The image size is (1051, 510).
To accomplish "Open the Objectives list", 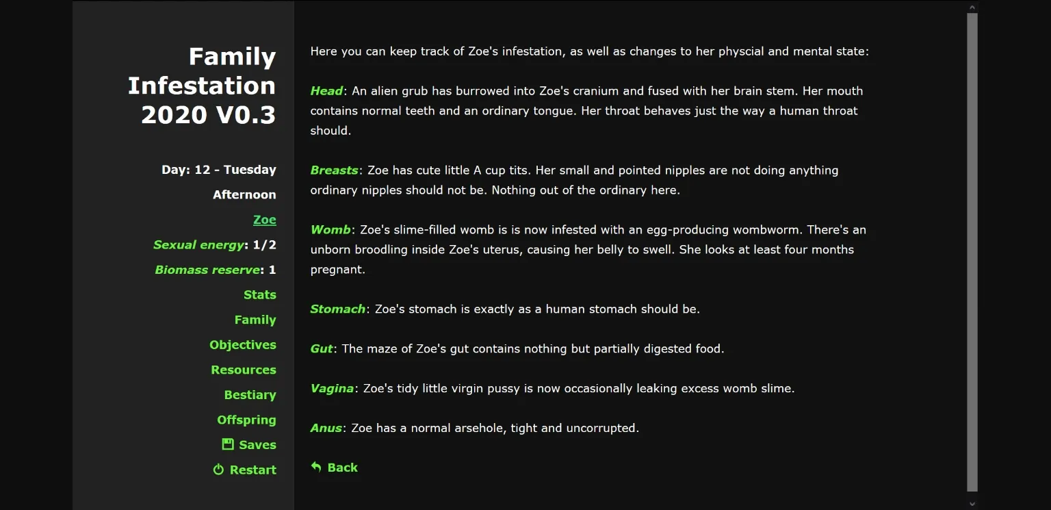I will pyautogui.click(x=243, y=344).
